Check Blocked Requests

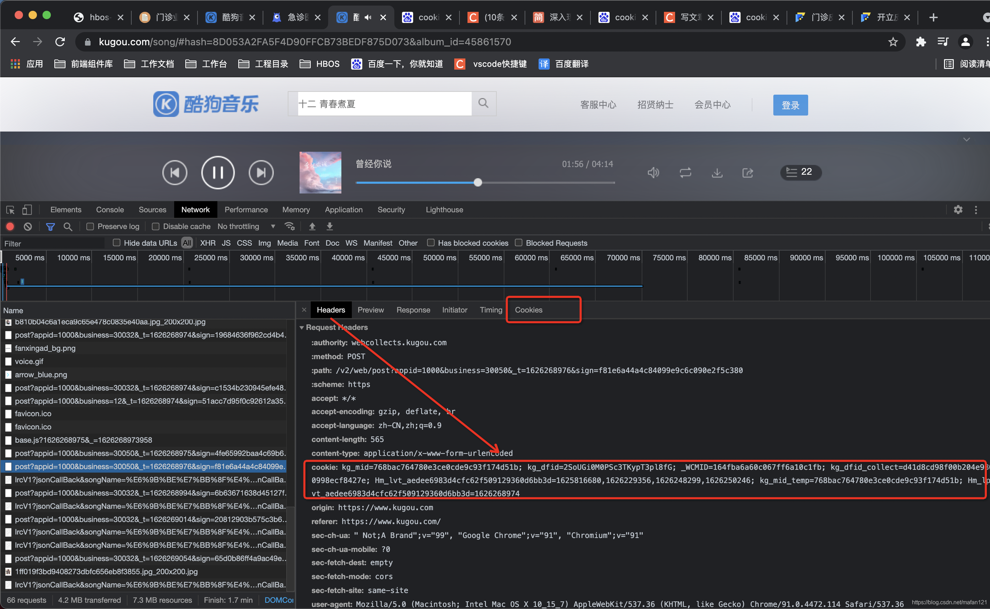click(x=519, y=243)
